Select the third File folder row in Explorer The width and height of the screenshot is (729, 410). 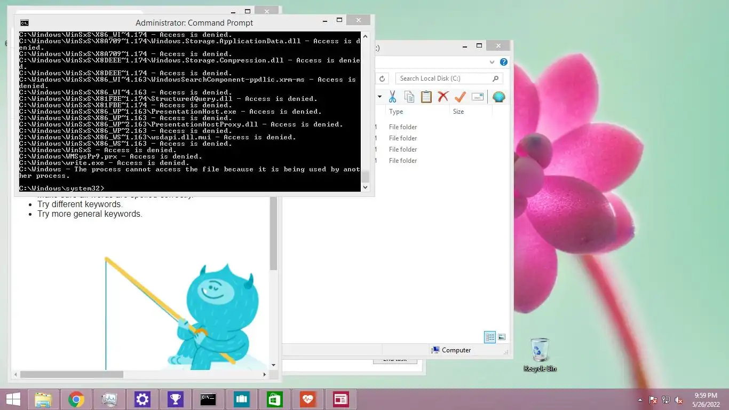[403, 149]
